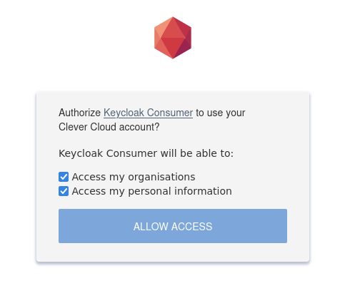Click the red Clever Cloud hexagon logo
This screenshot has width=345, height=308.
[173, 38]
